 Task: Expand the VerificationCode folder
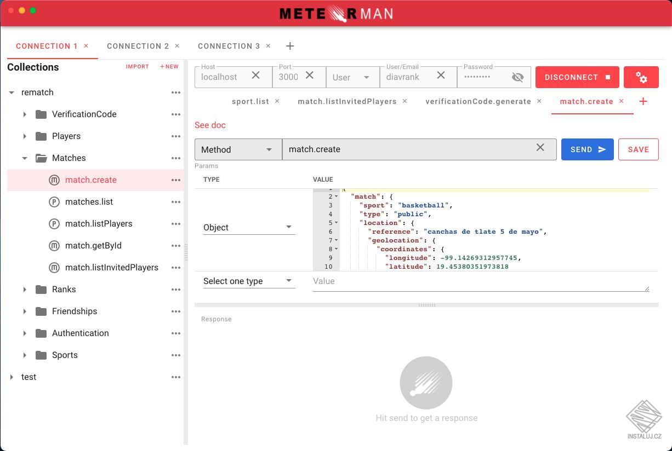(x=25, y=114)
